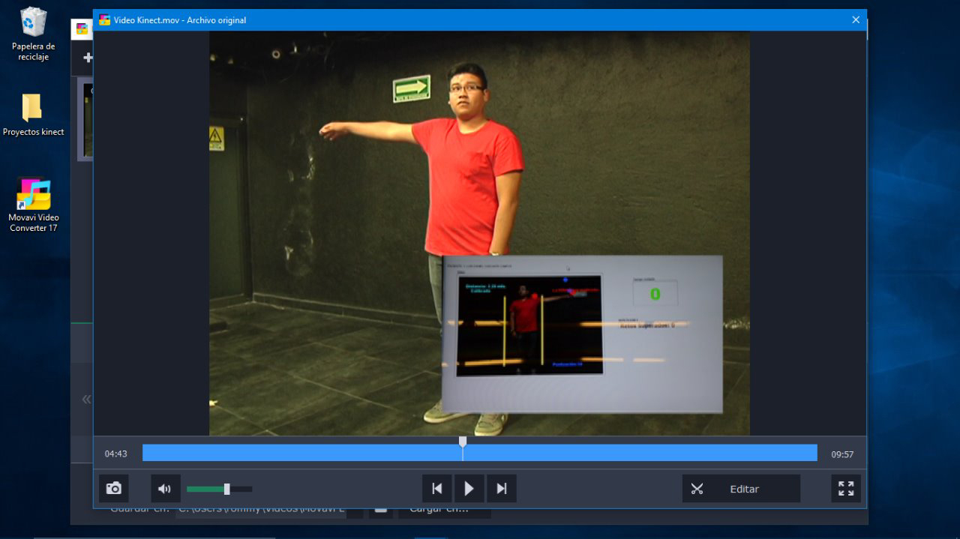Select the Papelera de reciclaje desktop icon

click(x=33, y=34)
